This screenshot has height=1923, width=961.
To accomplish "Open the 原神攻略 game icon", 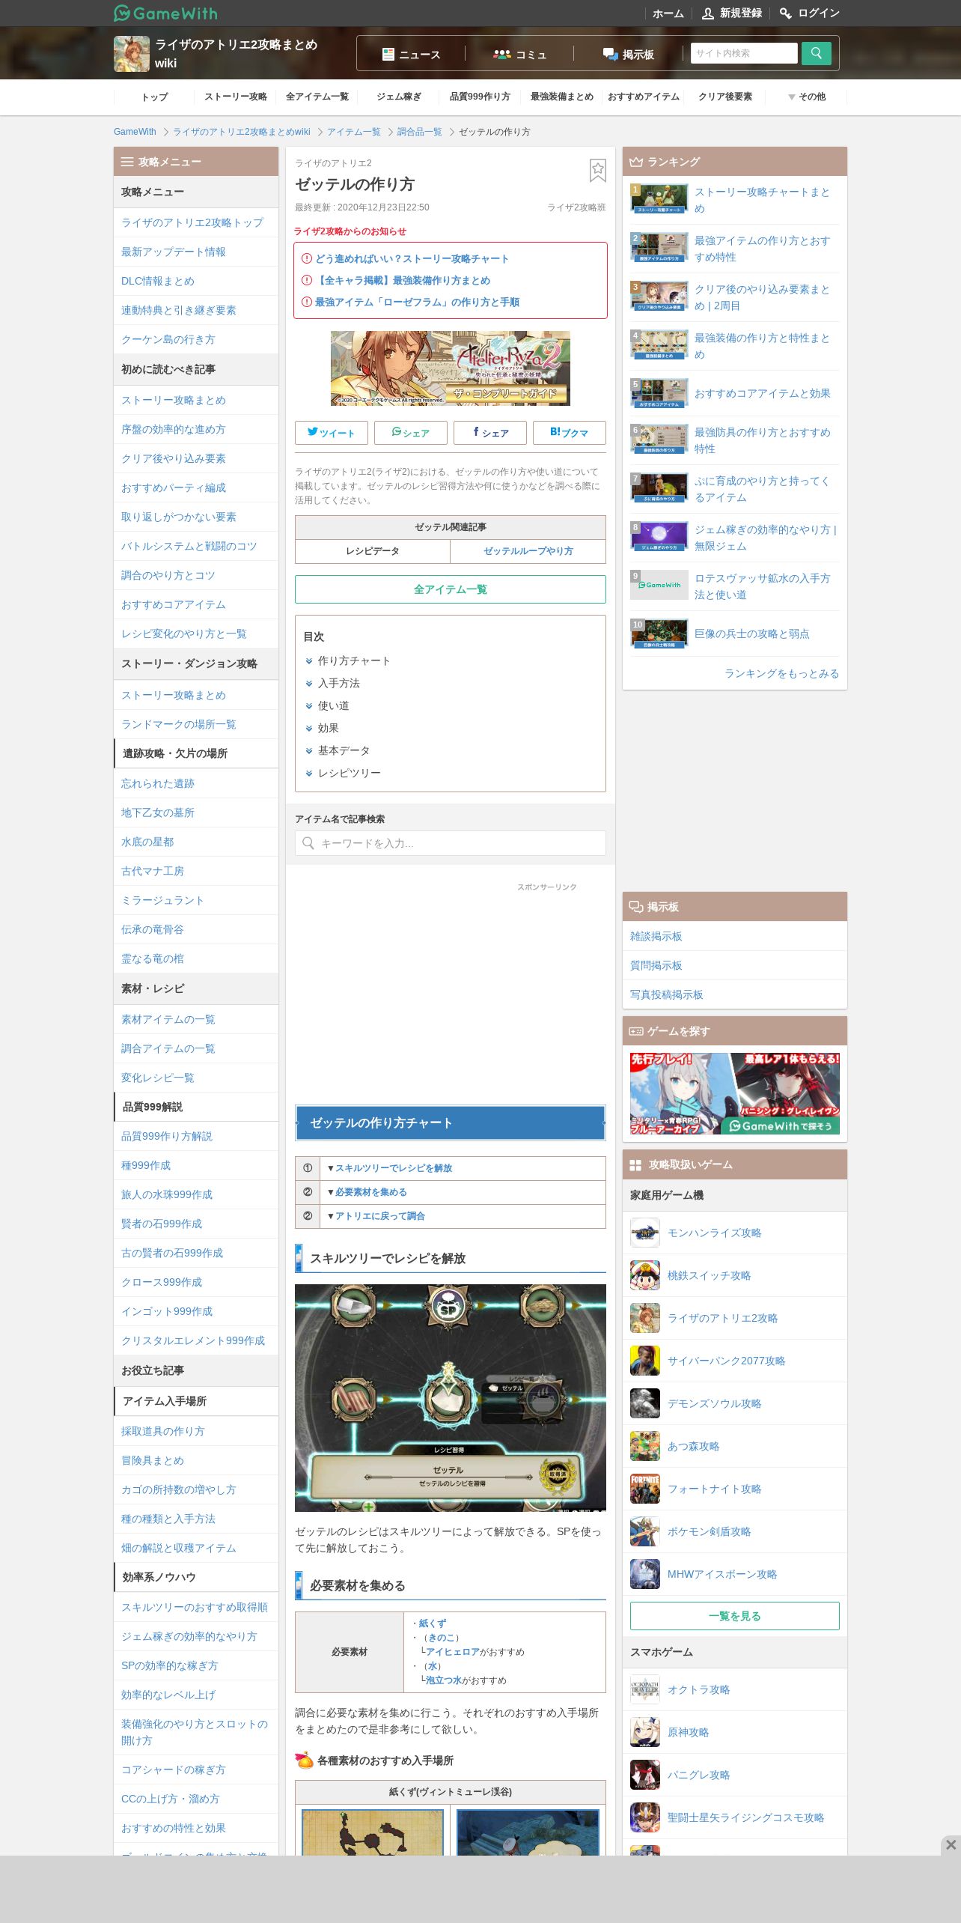I will click(x=645, y=1732).
